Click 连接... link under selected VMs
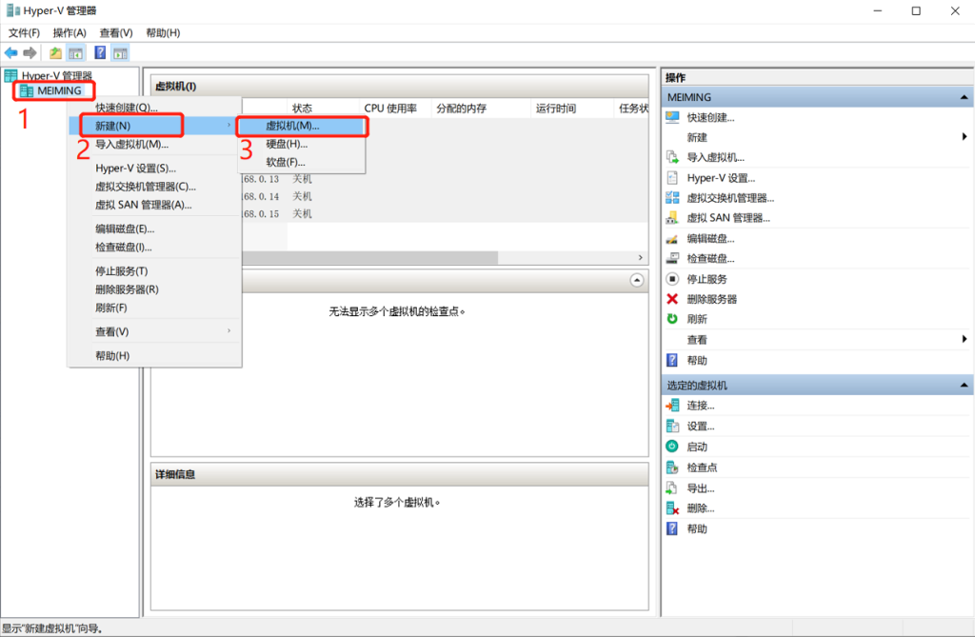Image resolution: width=975 pixels, height=637 pixels. coord(700,406)
